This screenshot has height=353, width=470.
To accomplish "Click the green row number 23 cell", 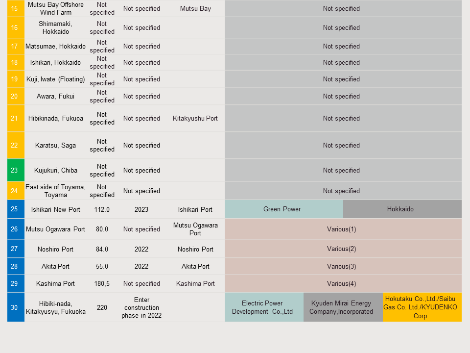I will pos(14,170).
